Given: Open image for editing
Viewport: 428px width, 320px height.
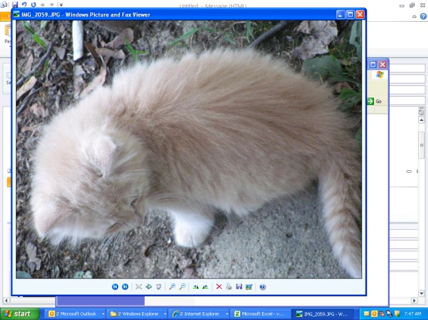Looking at the screenshot, I should click(x=249, y=287).
